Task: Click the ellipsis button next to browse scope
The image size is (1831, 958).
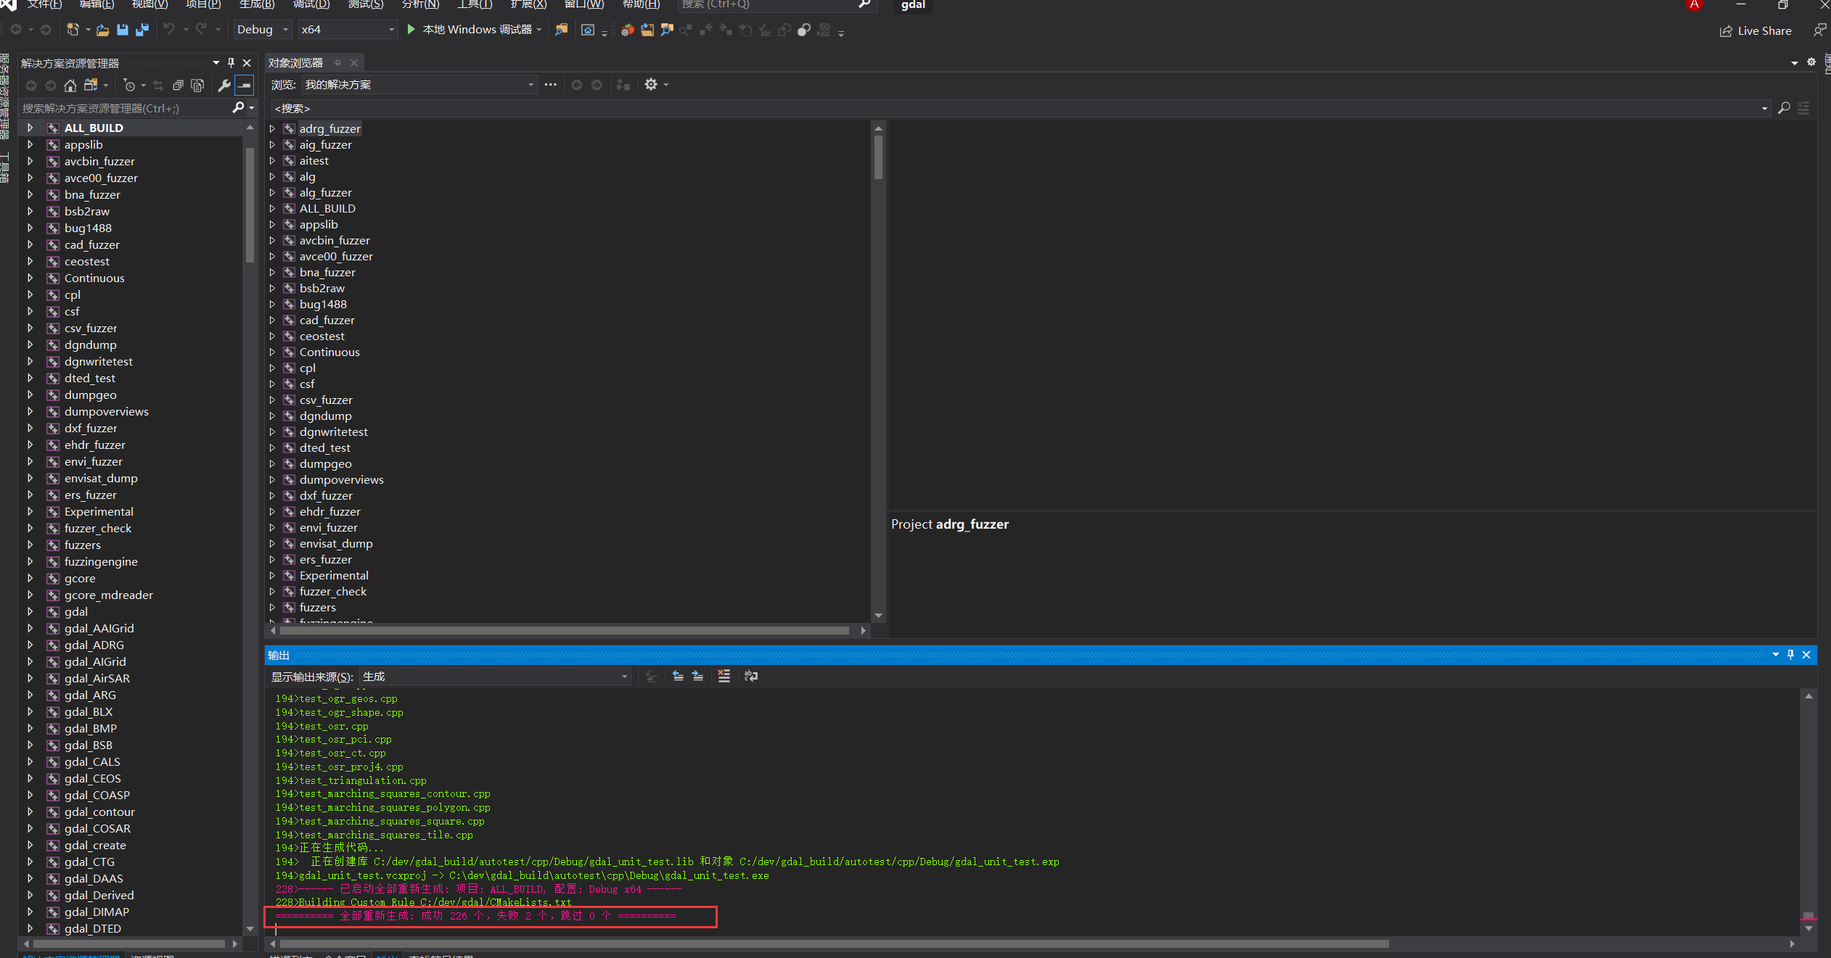Action: point(551,85)
